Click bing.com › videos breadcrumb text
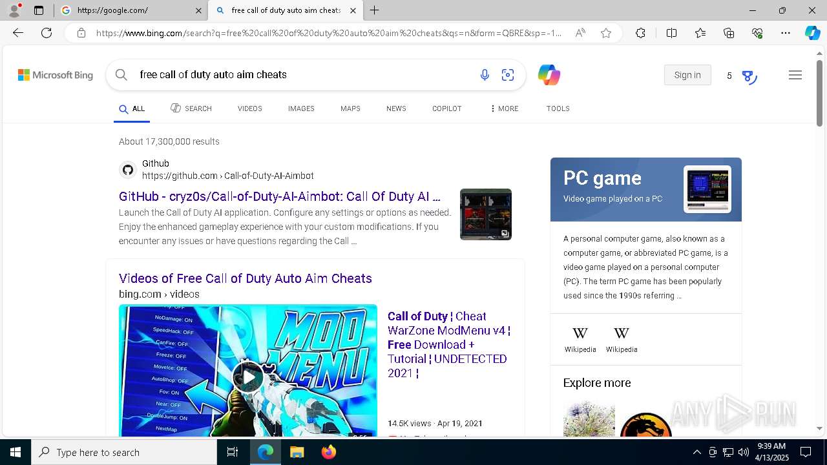The image size is (827, 465). click(x=159, y=294)
